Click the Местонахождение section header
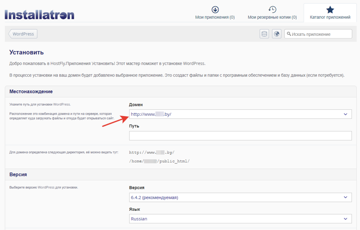The height and width of the screenshot is (230, 360). [31, 92]
